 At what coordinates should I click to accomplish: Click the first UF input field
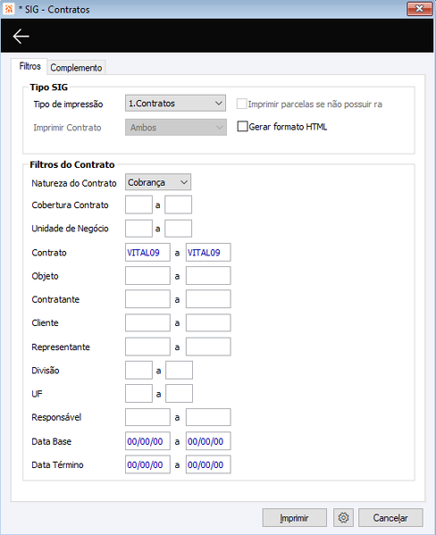(x=138, y=394)
